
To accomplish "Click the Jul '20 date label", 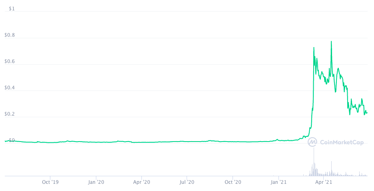I will click(187, 183).
